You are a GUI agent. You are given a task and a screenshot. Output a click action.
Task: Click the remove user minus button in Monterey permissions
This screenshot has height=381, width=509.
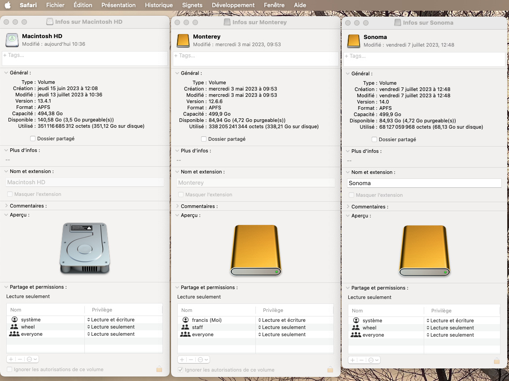pos(191,359)
